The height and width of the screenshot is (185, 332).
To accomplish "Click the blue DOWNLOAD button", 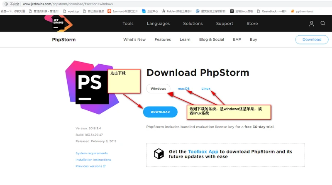I will pos(160,112).
